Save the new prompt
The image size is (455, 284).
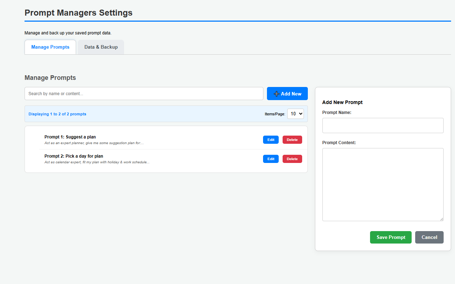coord(391,237)
